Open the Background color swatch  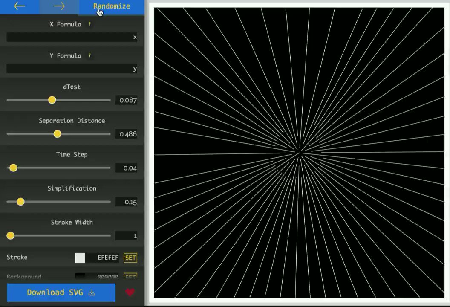[80, 276]
